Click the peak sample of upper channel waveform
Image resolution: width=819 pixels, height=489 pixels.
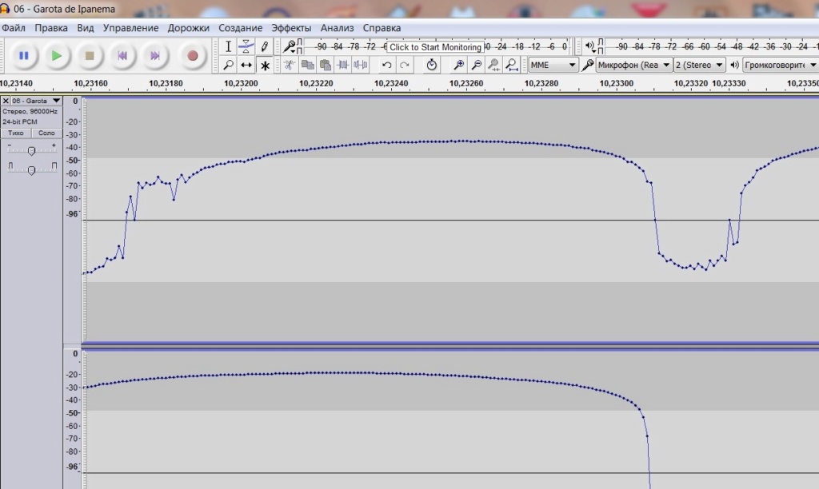(x=465, y=141)
